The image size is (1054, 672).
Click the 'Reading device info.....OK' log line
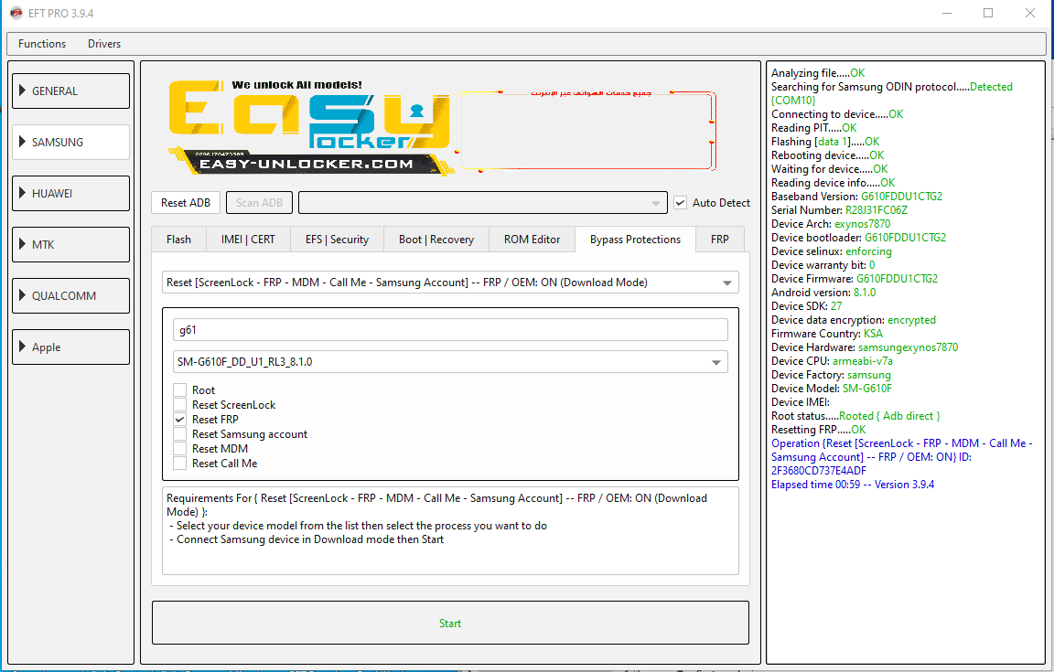833,183
